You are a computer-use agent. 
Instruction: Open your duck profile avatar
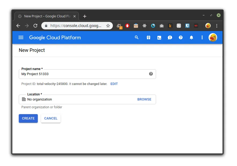point(213,37)
